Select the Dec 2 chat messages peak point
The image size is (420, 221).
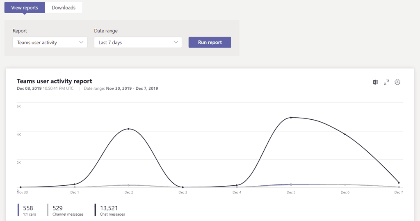[x=129, y=129]
